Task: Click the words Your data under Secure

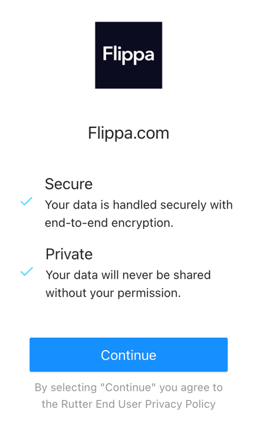Action: coord(71,204)
